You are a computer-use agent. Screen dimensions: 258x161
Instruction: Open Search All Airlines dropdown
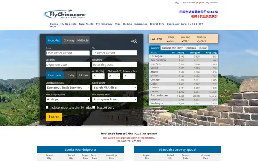(114, 88)
